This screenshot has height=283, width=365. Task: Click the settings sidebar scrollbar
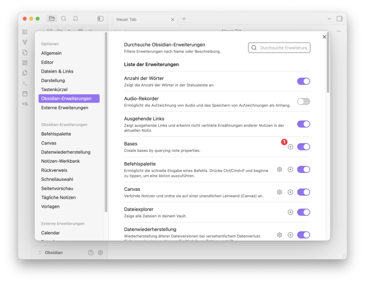(106, 122)
